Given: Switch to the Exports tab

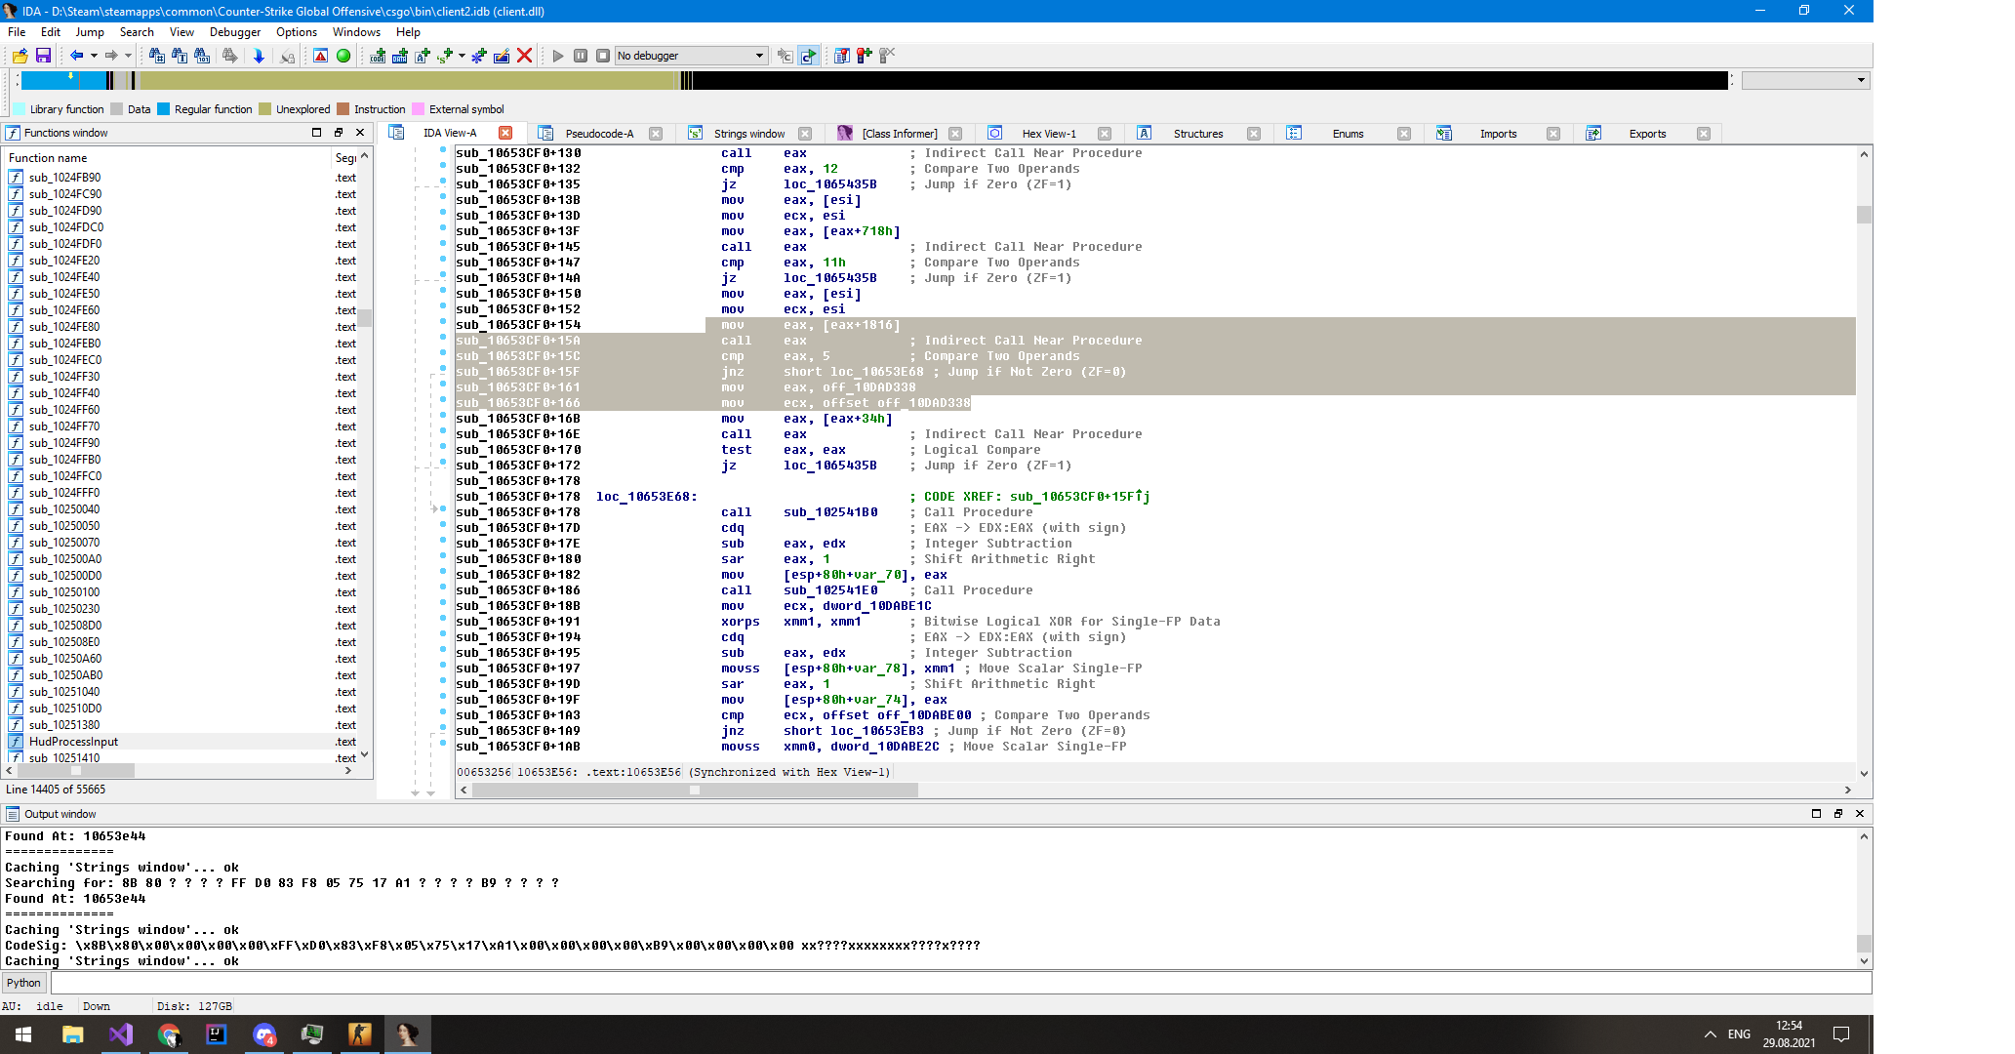Looking at the screenshot, I should 1647,134.
